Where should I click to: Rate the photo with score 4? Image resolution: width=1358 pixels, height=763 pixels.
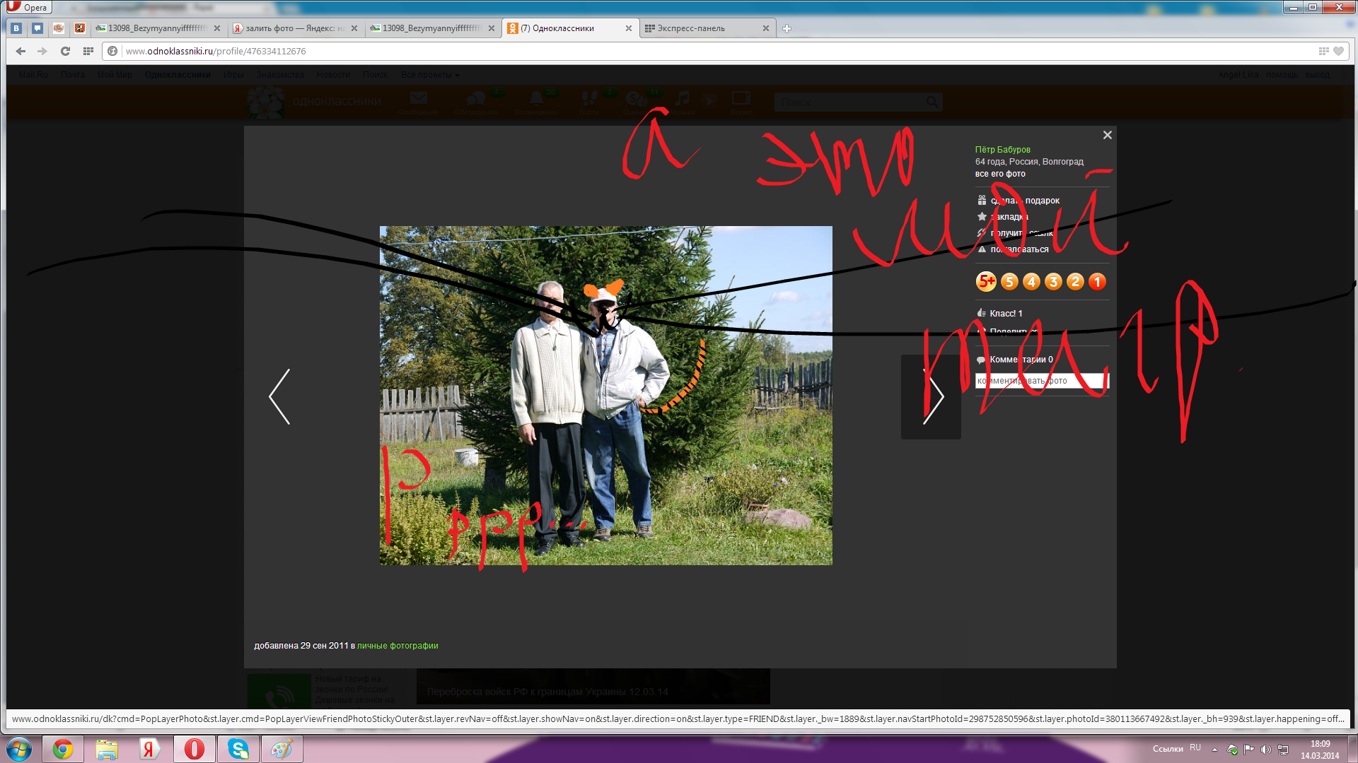click(x=1031, y=282)
